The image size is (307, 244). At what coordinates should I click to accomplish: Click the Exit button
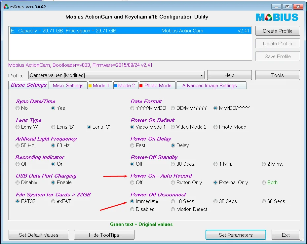pyautogui.click(x=286, y=235)
